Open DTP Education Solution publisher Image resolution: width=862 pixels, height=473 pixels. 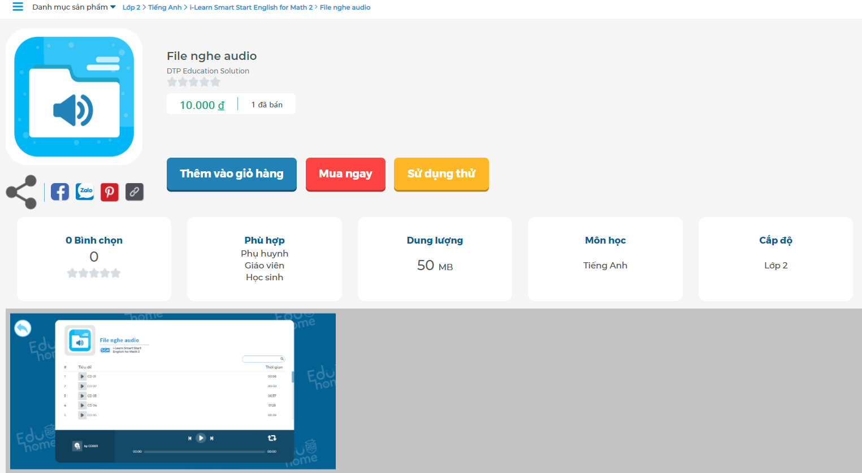(x=208, y=71)
